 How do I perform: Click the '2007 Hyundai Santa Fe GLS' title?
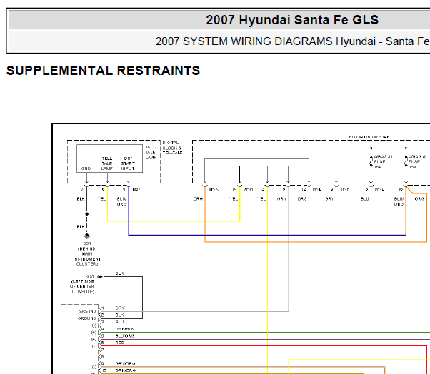tap(292, 20)
